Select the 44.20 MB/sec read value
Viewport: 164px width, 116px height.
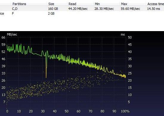point(78,9)
